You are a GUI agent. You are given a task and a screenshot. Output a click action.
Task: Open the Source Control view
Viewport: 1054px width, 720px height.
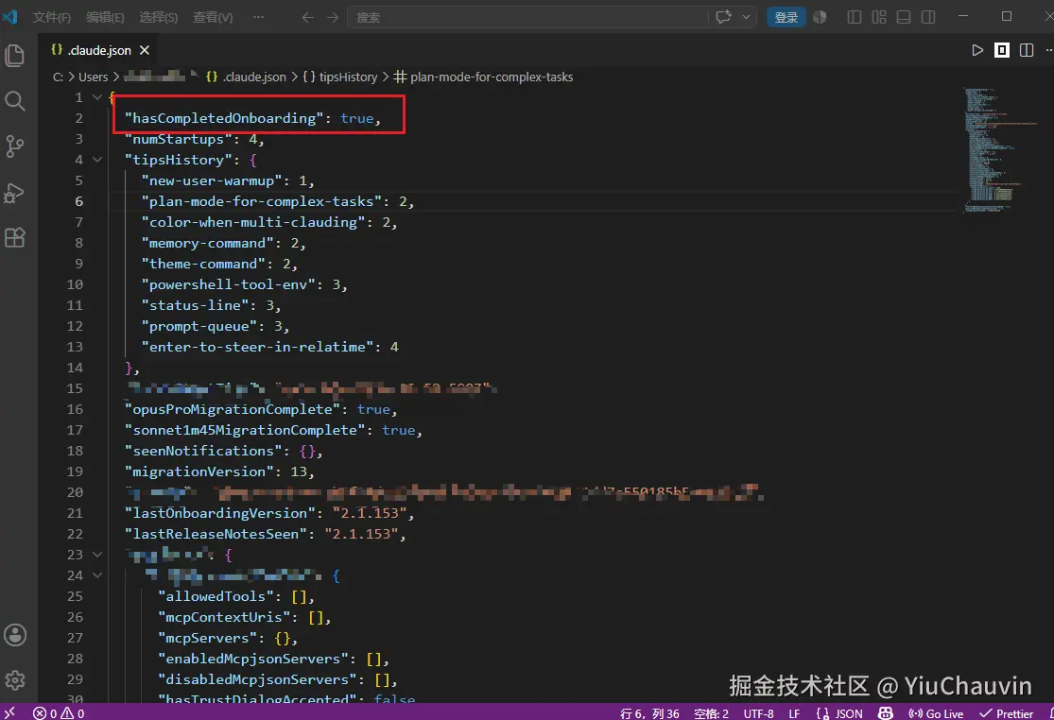15,146
